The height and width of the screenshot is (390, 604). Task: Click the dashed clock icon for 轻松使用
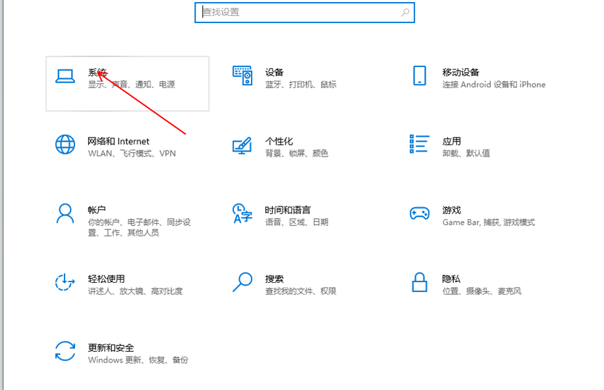[65, 282]
